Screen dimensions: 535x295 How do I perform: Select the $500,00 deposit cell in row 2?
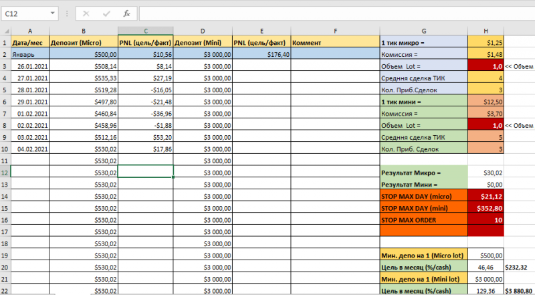coord(84,54)
